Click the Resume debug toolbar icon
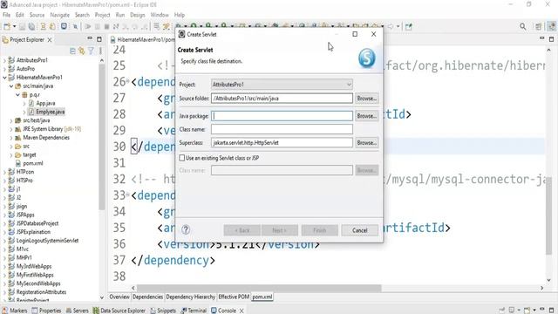 [88, 26]
